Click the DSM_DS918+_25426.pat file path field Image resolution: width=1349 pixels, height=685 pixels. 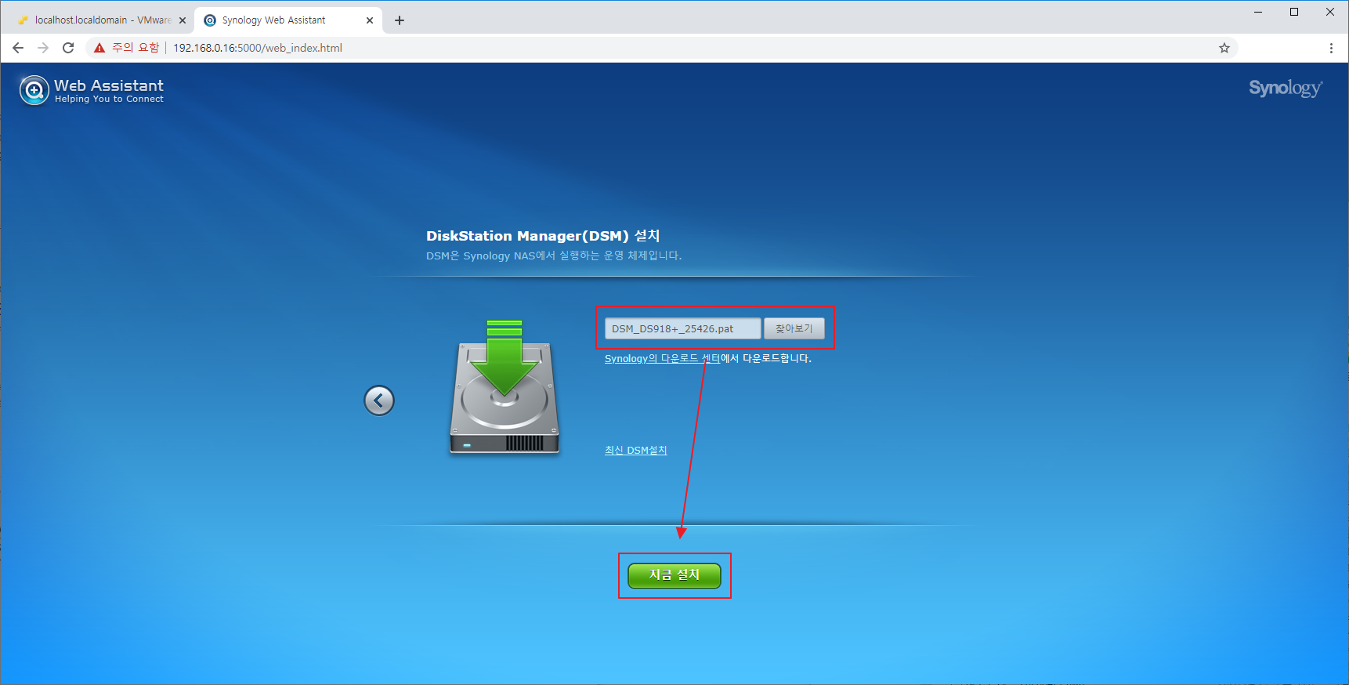pos(682,328)
